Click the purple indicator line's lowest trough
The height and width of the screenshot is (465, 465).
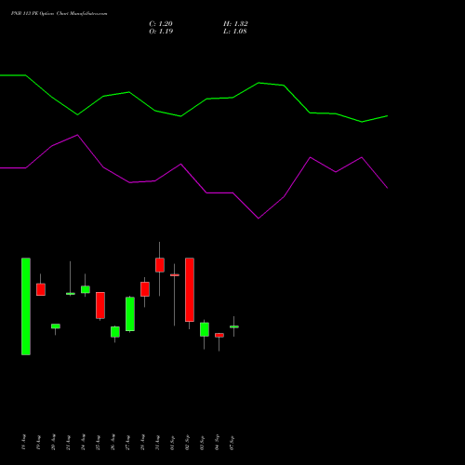click(259, 219)
